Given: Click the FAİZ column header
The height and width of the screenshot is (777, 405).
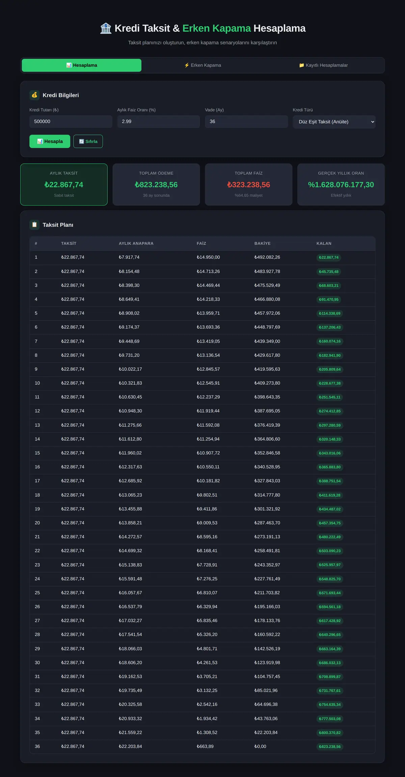Looking at the screenshot, I should pyautogui.click(x=201, y=243).
